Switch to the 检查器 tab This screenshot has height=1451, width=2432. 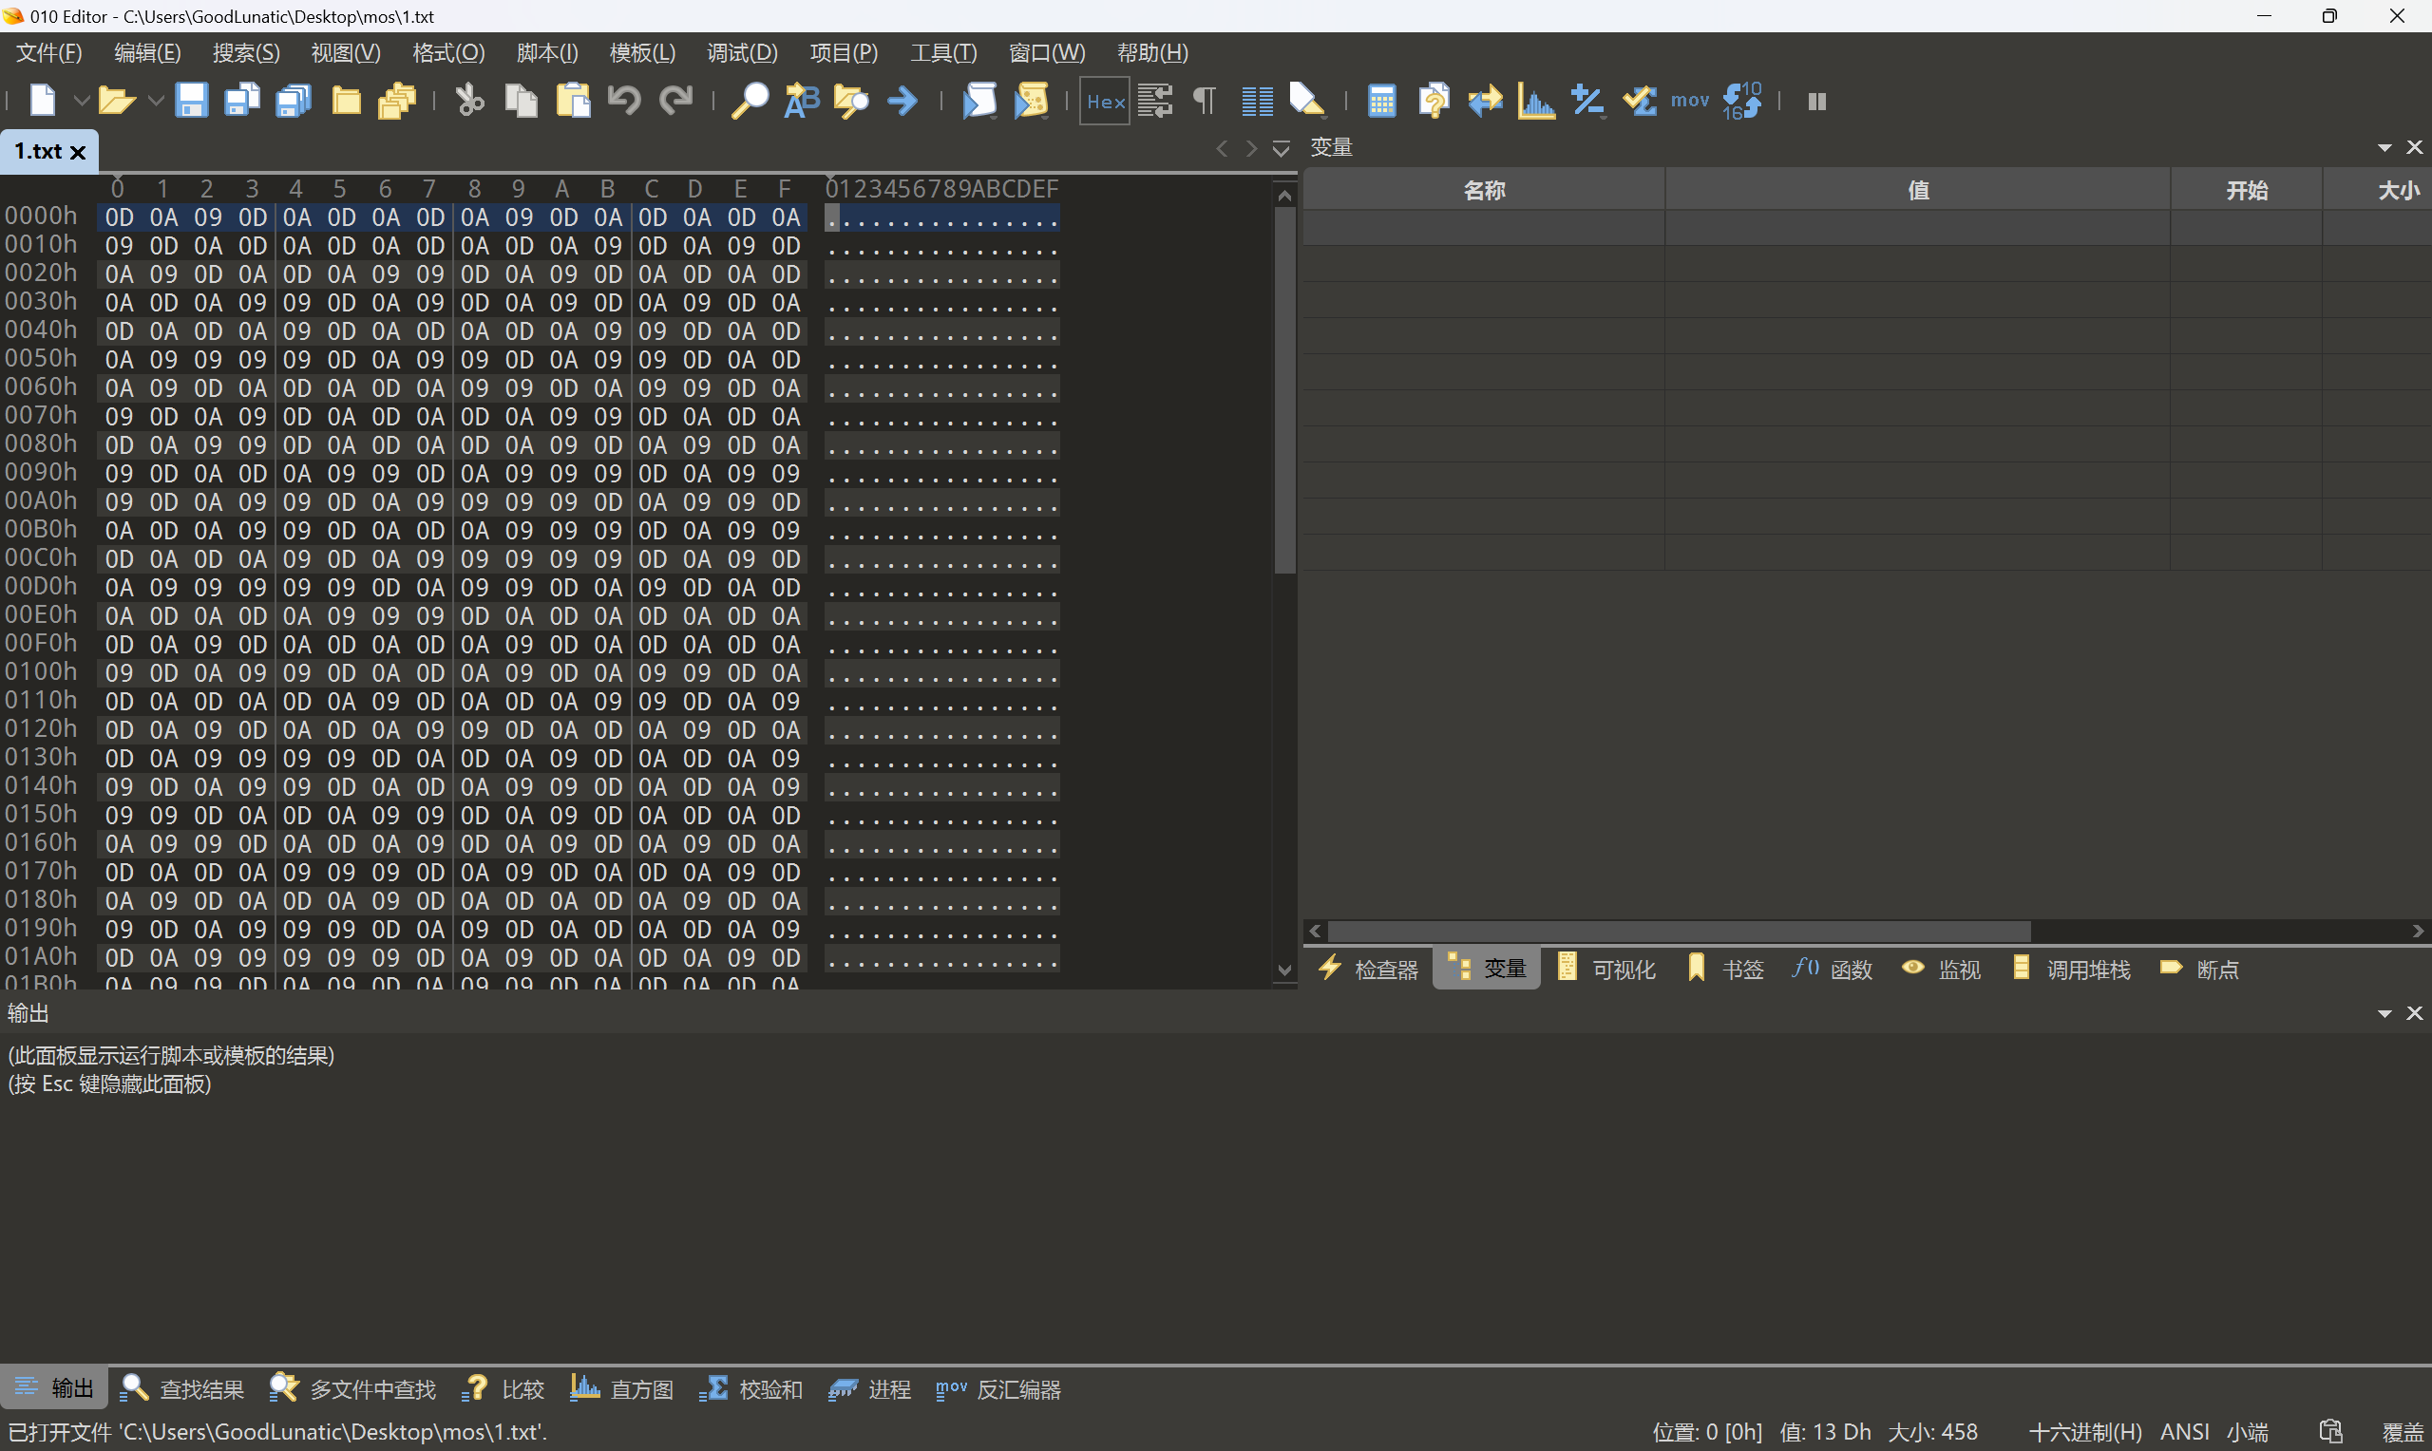(x=1369, y=969)
